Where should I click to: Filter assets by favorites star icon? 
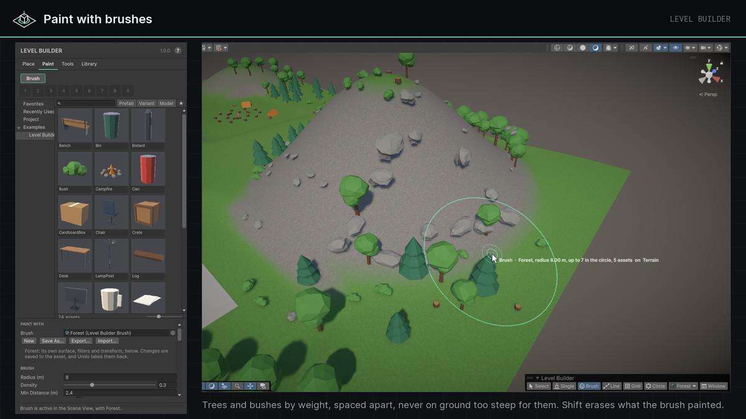tap(181, 103)
